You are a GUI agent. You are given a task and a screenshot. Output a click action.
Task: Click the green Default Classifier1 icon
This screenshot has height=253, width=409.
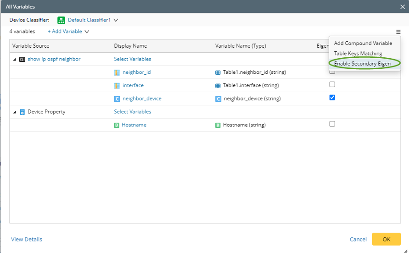(x=61, y=20)
